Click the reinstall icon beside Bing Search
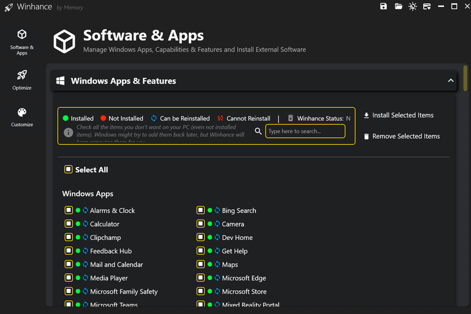471x314 pixels. (217, 210)
